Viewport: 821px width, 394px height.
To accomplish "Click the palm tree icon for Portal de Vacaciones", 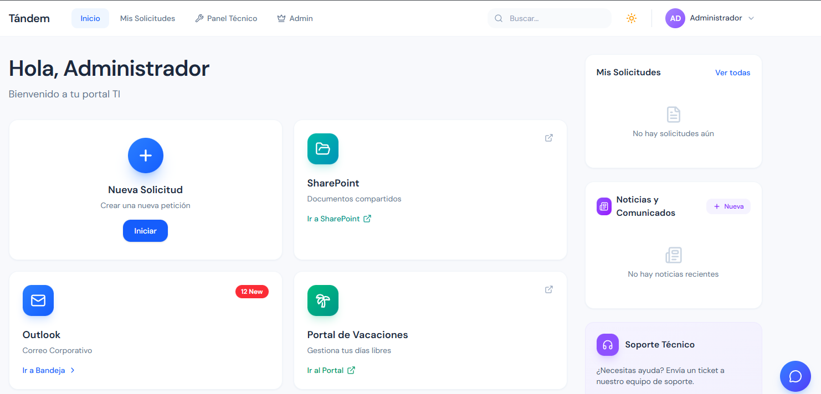I will (x=323, y=300).
